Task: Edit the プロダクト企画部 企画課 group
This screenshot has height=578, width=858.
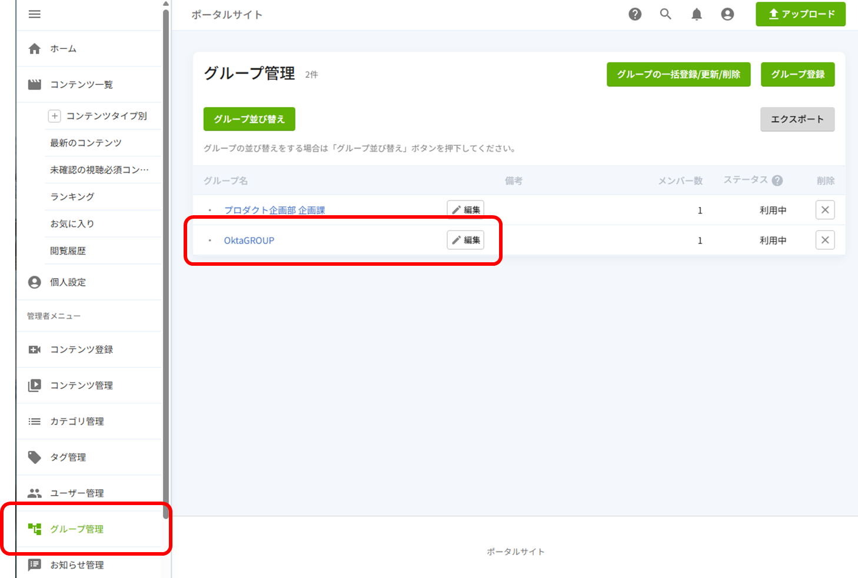Action: [465, 210]
